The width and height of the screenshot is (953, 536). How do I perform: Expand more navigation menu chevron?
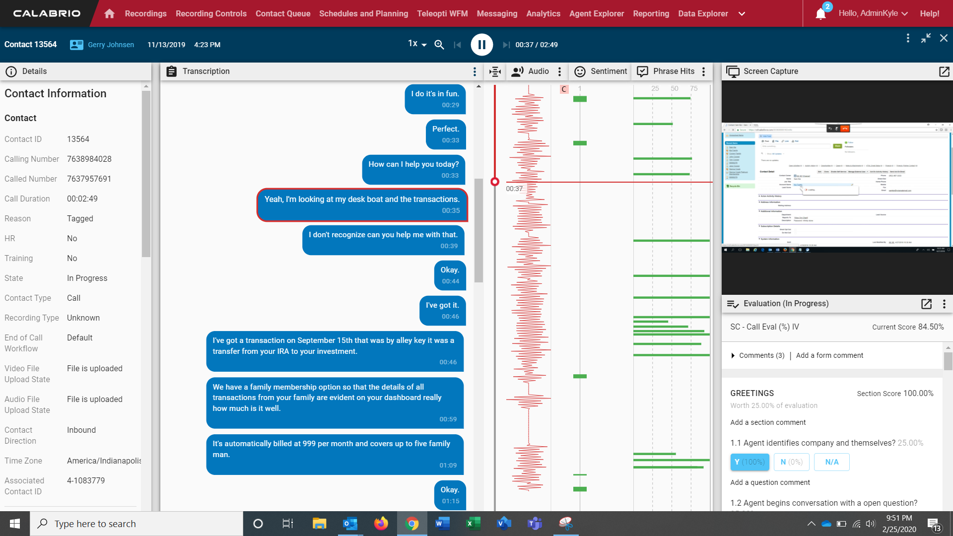click(742, 14)
